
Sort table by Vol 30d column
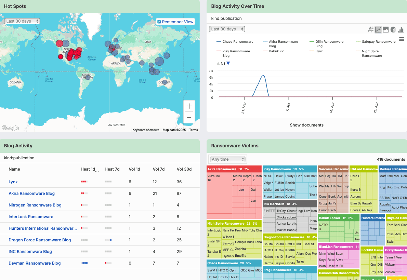184,169
